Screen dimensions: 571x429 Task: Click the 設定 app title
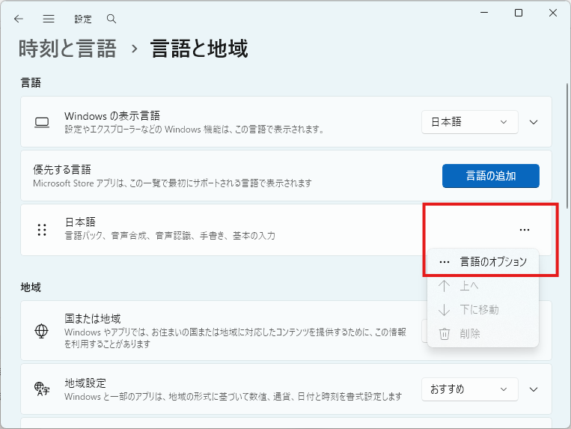pos(83,19)
